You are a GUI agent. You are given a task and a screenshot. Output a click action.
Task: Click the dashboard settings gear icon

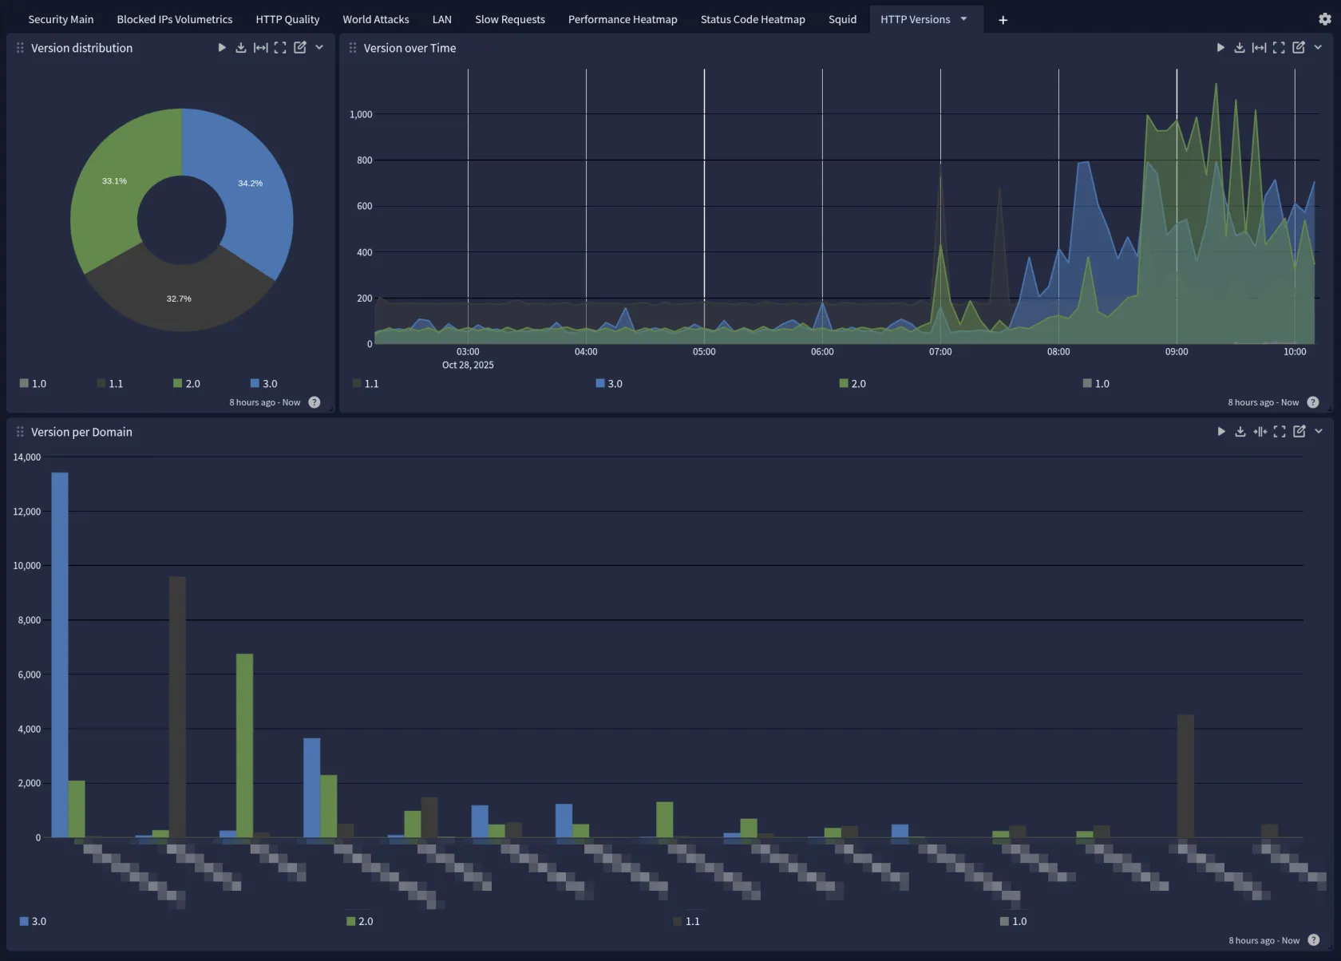click(x=1325, y=19)
